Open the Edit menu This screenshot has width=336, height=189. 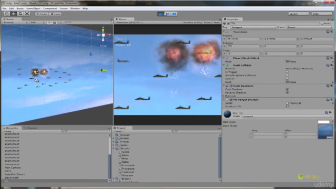click(x=12, y=8)
